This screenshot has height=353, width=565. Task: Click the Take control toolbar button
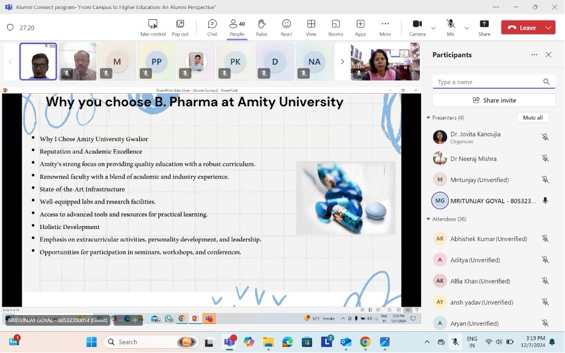[x=153, y=28]
